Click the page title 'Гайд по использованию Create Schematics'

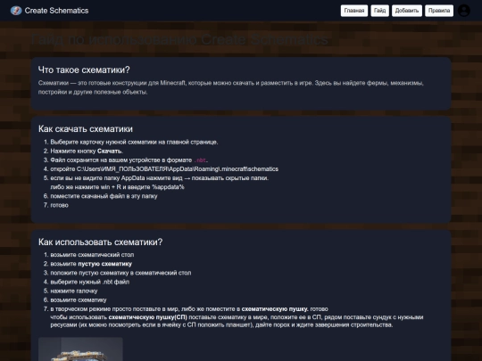(x=179, y=39)
